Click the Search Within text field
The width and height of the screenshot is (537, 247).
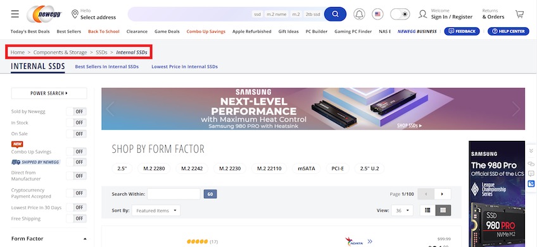(x=174, y=194)
